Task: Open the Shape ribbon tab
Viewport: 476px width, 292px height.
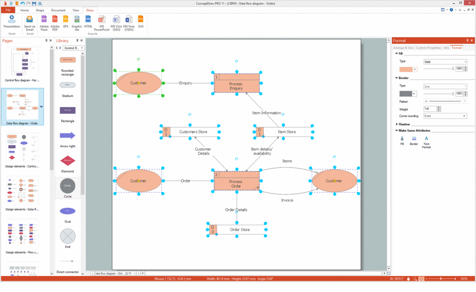Action: point(40,10)
